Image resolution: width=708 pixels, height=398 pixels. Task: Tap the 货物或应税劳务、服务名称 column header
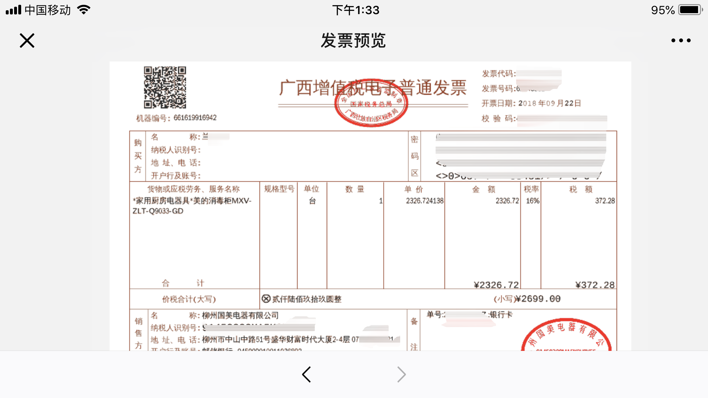click(x=193, y=189)
